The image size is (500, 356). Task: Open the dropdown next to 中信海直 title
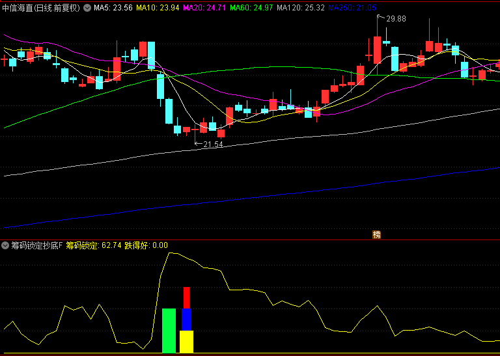pos(87,8)
